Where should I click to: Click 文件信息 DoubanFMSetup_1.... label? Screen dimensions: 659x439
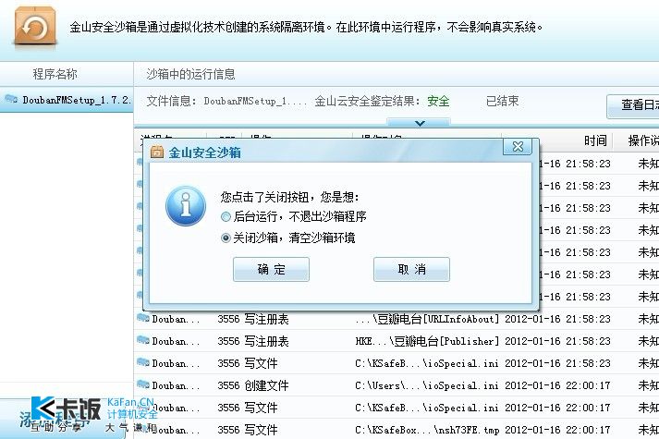click(x=227, y=102)
